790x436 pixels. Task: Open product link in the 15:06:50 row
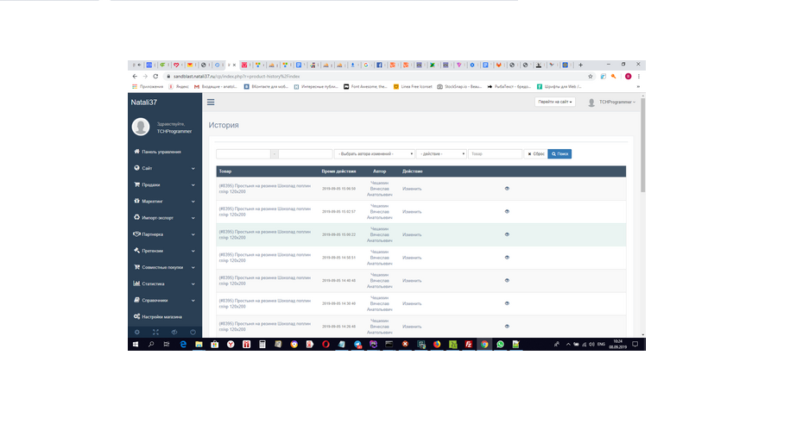(264, 189)
